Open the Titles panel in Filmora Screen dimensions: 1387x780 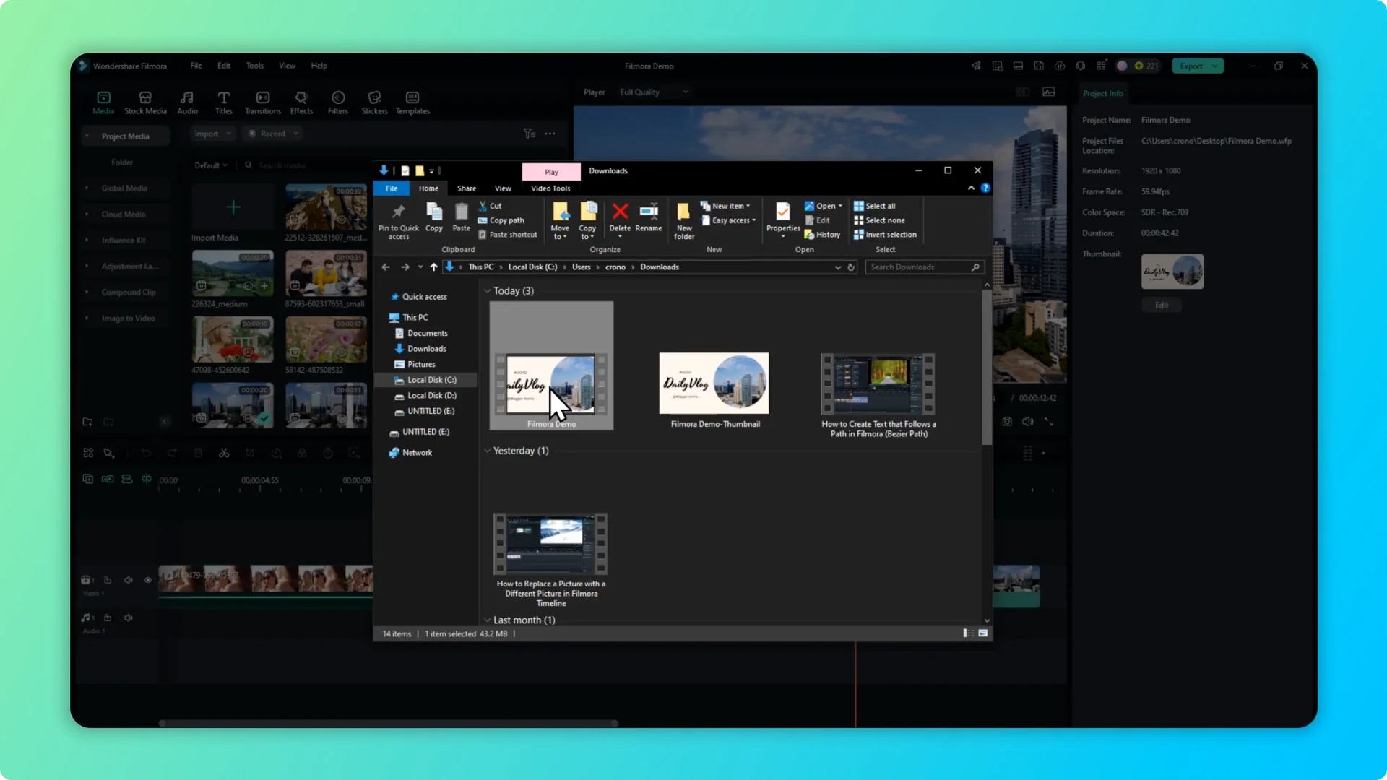click(x=224, y=103)
